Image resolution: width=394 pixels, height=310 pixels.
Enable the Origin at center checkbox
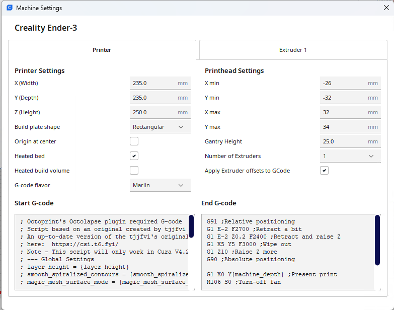click(x=134, y=141)
